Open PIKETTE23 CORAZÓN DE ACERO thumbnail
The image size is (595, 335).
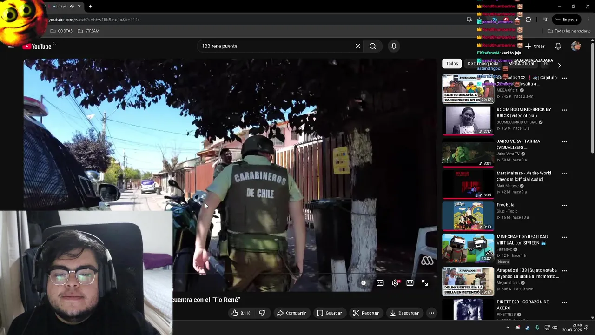click(468, 309)
